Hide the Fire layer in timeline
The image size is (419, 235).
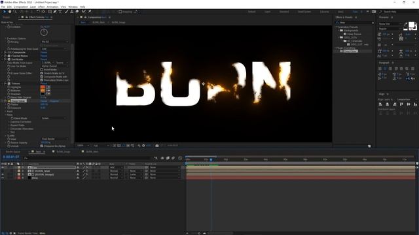3,167
